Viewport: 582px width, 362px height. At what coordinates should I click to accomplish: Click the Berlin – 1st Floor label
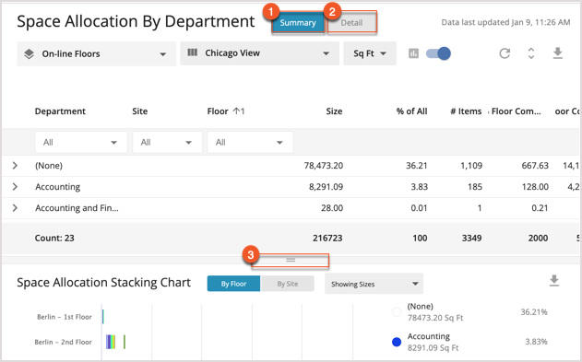(65, 317)
